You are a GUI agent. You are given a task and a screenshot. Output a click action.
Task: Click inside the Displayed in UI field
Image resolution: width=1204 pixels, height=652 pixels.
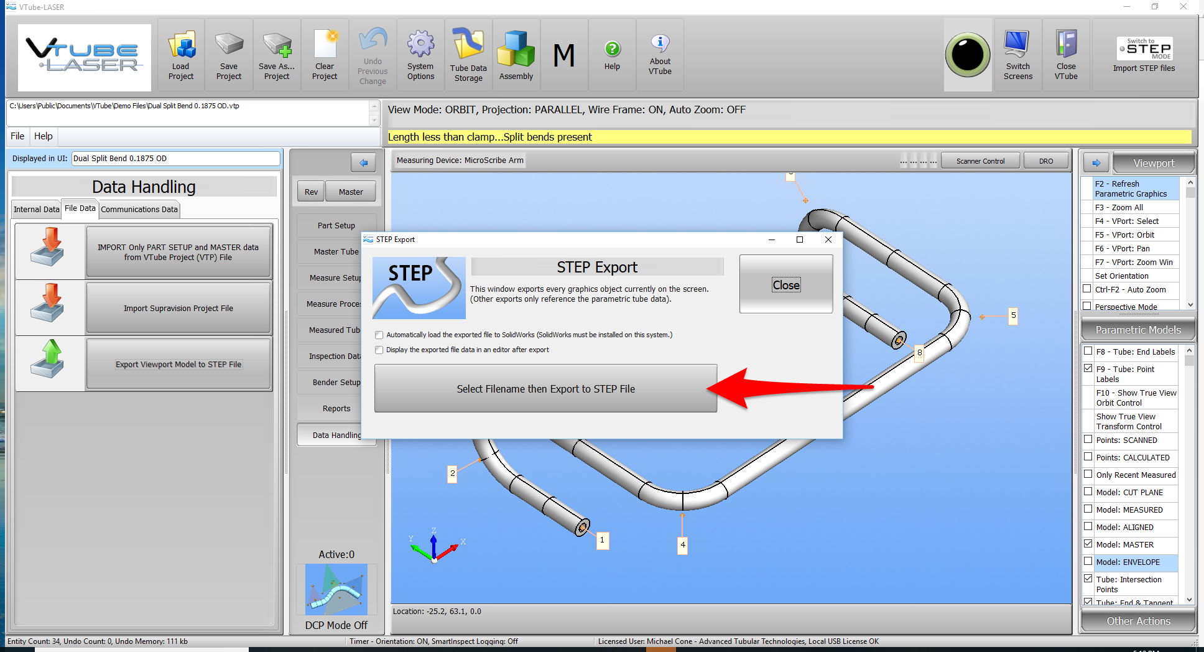click(175, 159)
